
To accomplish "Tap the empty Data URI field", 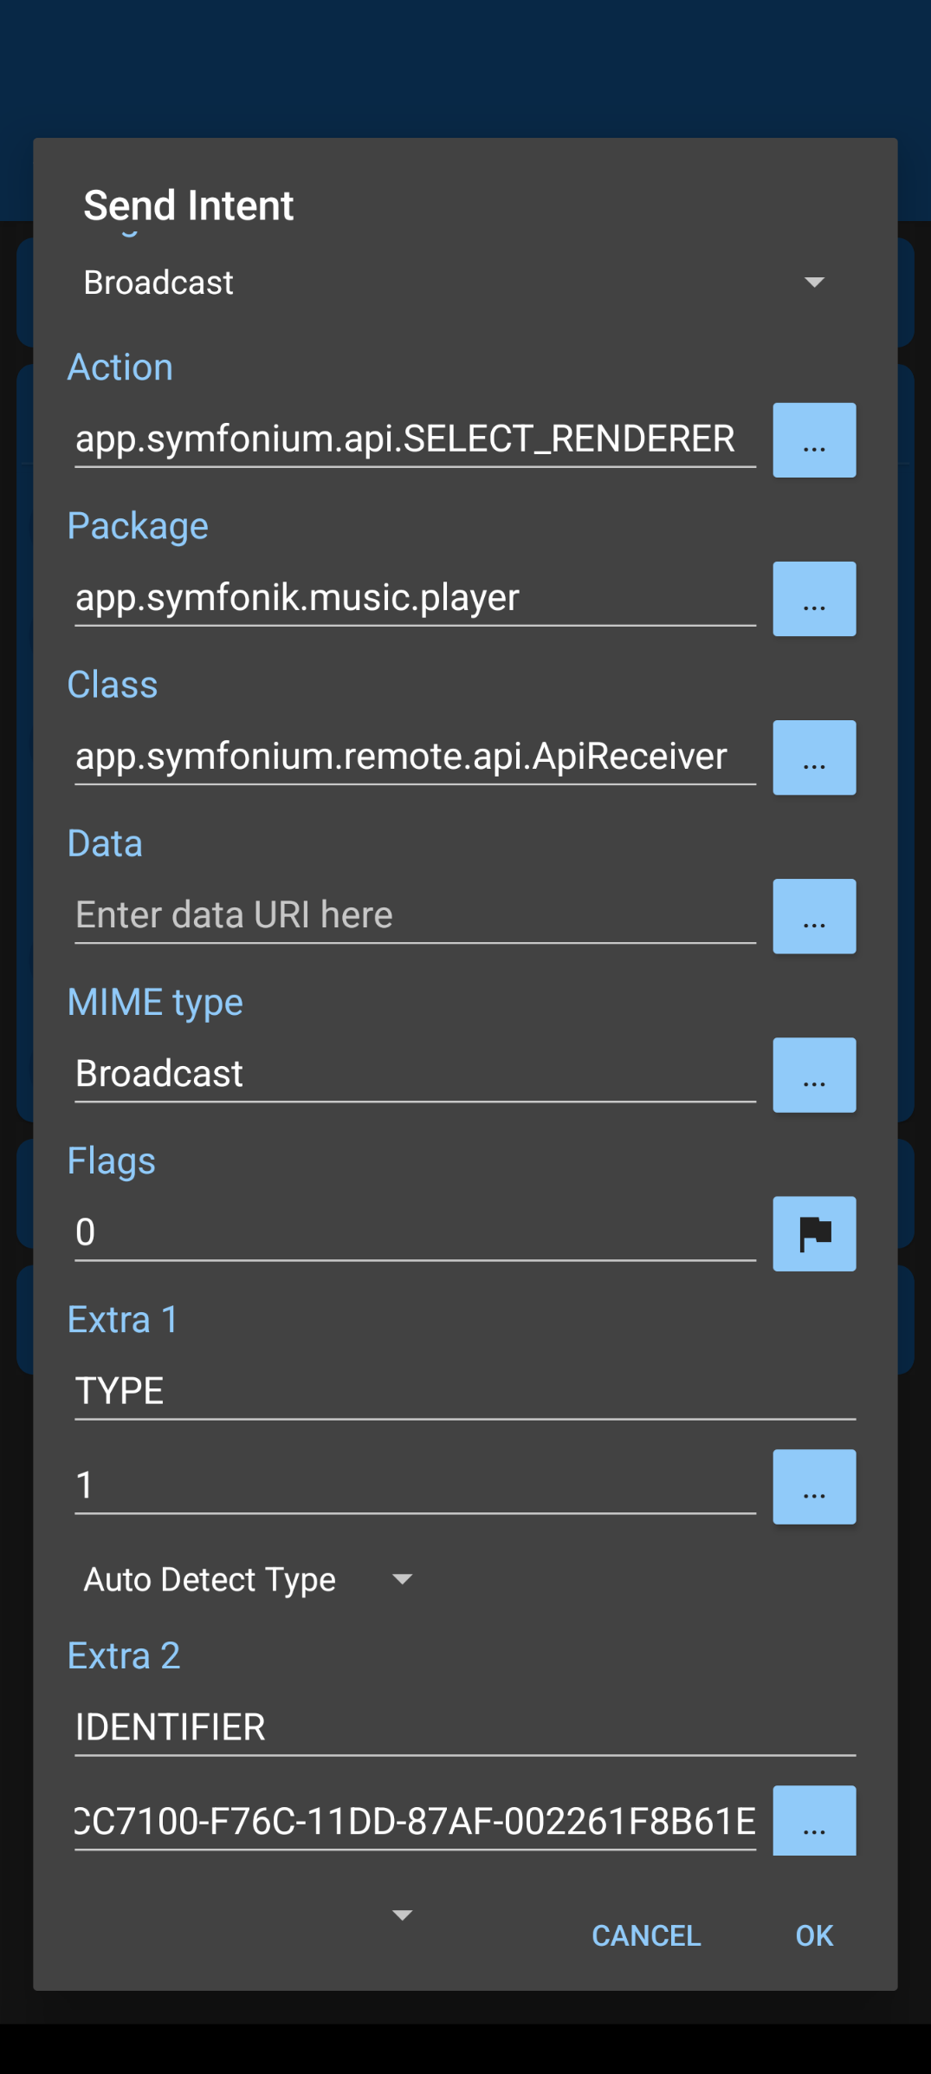I will pyautogui.click(x=414, y=915).
